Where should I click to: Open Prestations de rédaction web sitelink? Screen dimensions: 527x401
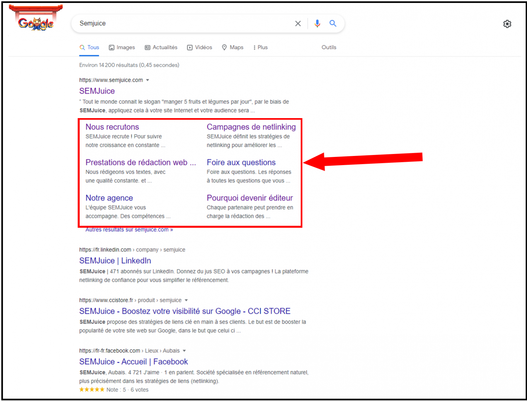[141, 162]
